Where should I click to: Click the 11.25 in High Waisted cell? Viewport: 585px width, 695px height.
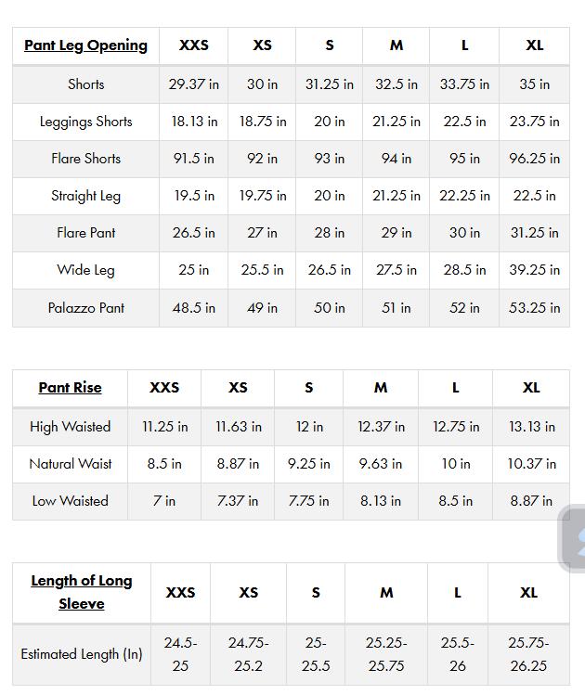coord(164,427)
